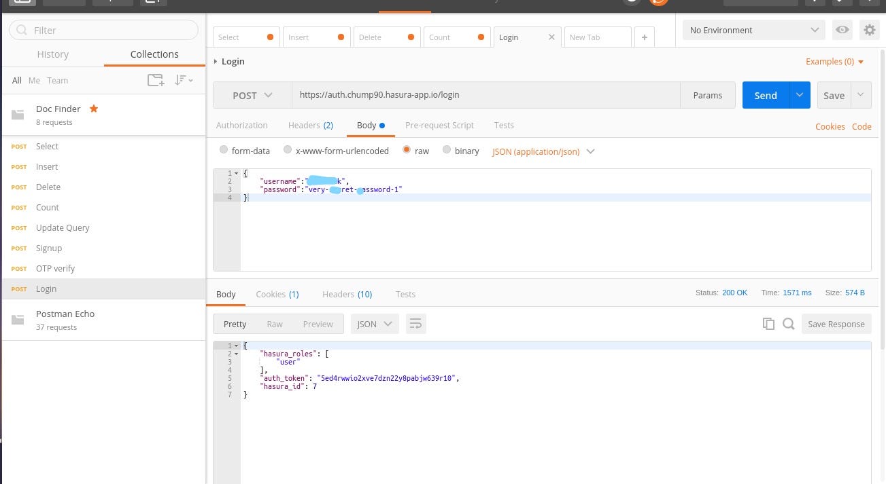Open the Pre-request Script tab
886x484 pixels.
coord(439,125)
